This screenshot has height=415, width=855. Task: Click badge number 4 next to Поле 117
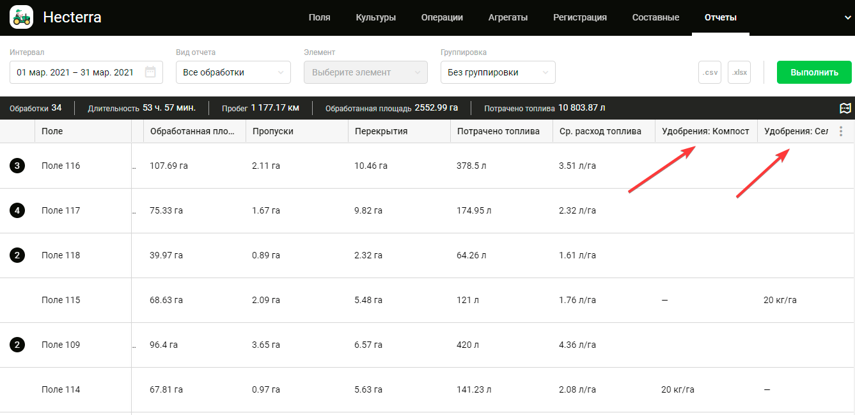pos(17,210)
